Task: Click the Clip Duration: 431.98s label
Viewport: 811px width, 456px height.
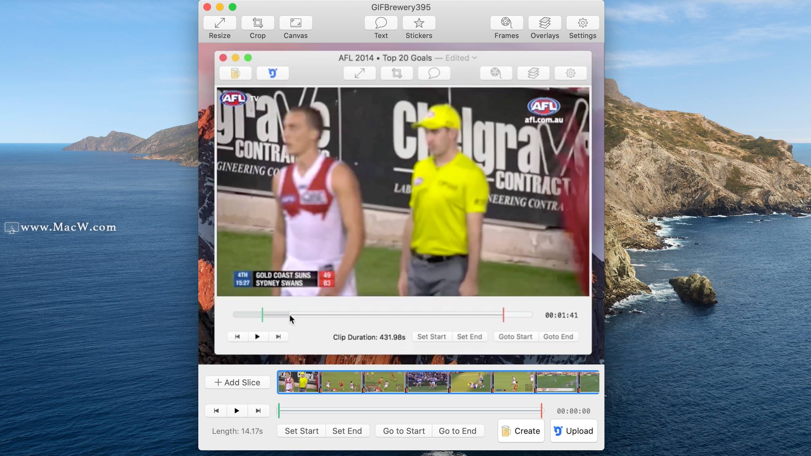Action: 369,337
